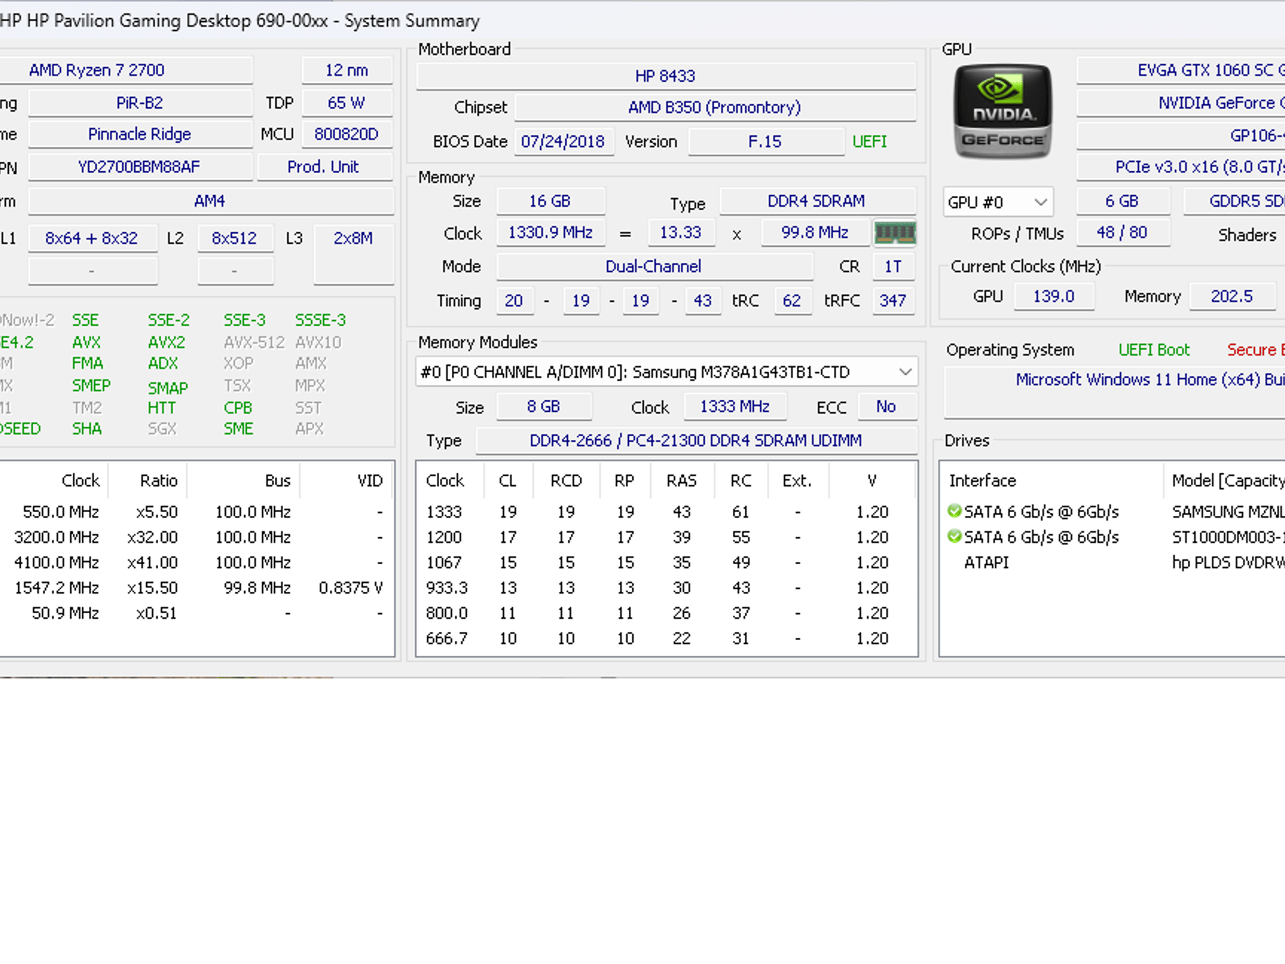Click the module clock 1333 MHz field
Viewport: 1285px width, 964px height.
(735, 407)
